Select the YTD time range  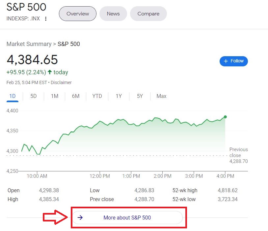pyautogui.click(x=97, y=96)
